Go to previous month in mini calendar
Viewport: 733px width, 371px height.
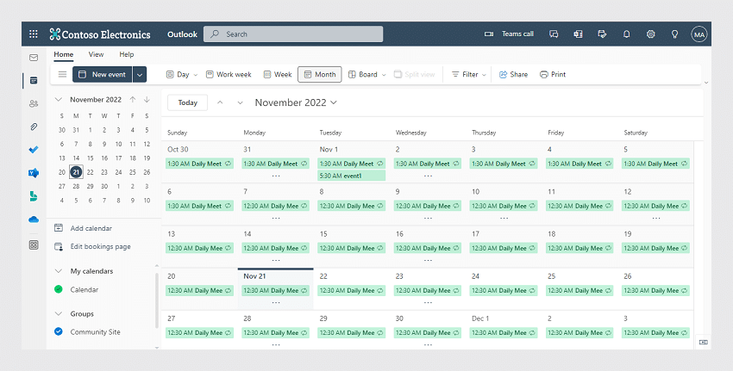coord(133,99)
